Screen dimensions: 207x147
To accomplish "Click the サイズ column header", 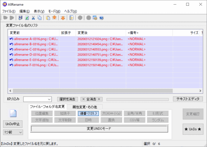I will coord(186,33).
